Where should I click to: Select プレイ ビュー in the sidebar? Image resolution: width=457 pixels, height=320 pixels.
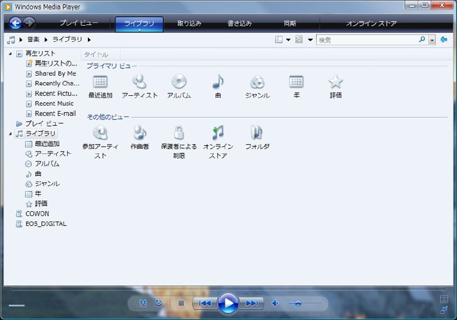[45, 124]
